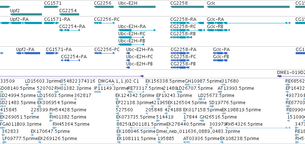Click the Gclc-PB protein glyph

pyautogui.click(x=220, y=60)
